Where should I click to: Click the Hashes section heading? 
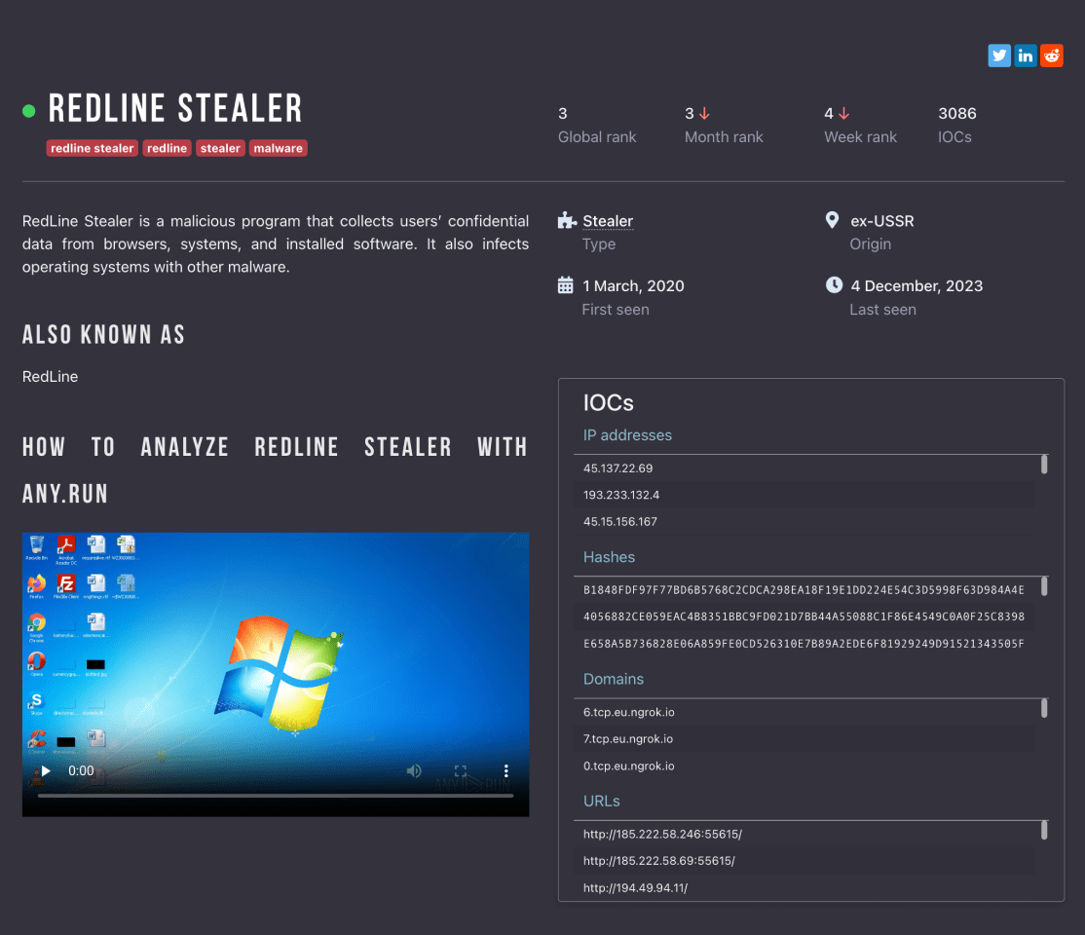click(609, 557)
